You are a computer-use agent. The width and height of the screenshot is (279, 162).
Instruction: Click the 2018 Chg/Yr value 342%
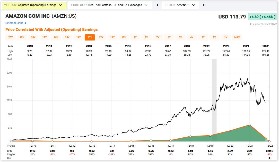click(190, 155)
